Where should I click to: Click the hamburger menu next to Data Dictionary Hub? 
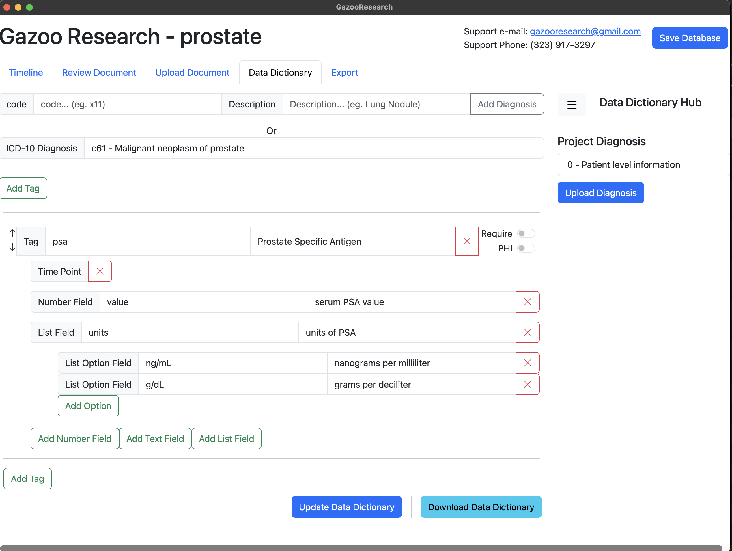(572, 105)
